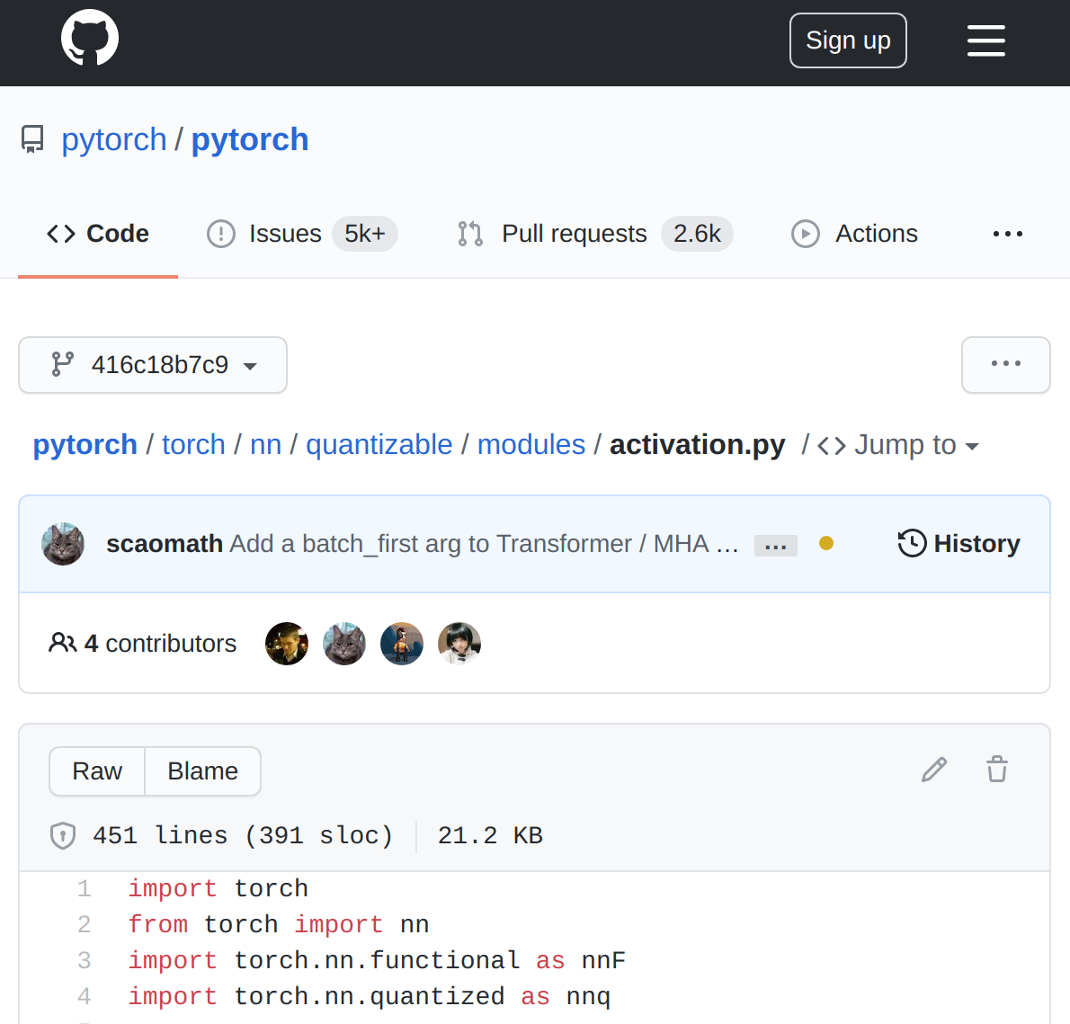Screen dimensions: 1070x1024
Task: Click code line 'import torch.nn.quantized as nnq'
Action: point(370,997)
